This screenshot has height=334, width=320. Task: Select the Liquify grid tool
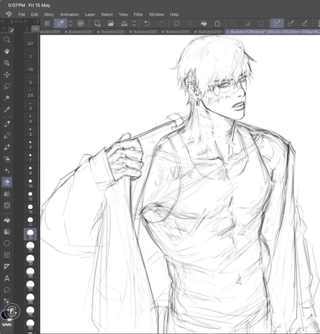(x=7, y=205)
